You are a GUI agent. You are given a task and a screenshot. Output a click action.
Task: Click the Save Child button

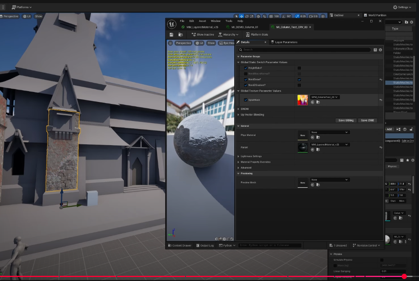pyautogui.click(x=367, y=120)
